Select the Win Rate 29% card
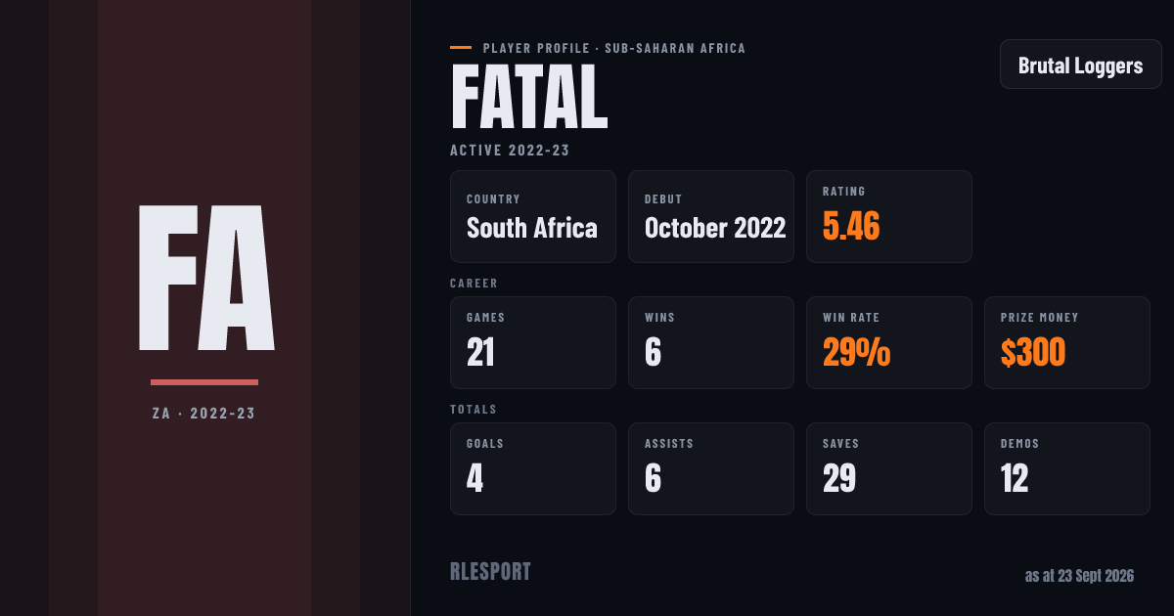 (x=889, y=342)
